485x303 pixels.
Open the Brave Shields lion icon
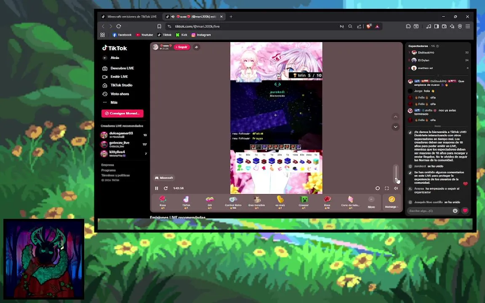pos(369,26)
